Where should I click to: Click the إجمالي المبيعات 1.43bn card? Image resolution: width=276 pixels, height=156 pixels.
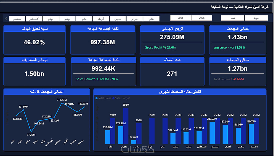coord(238,40)
